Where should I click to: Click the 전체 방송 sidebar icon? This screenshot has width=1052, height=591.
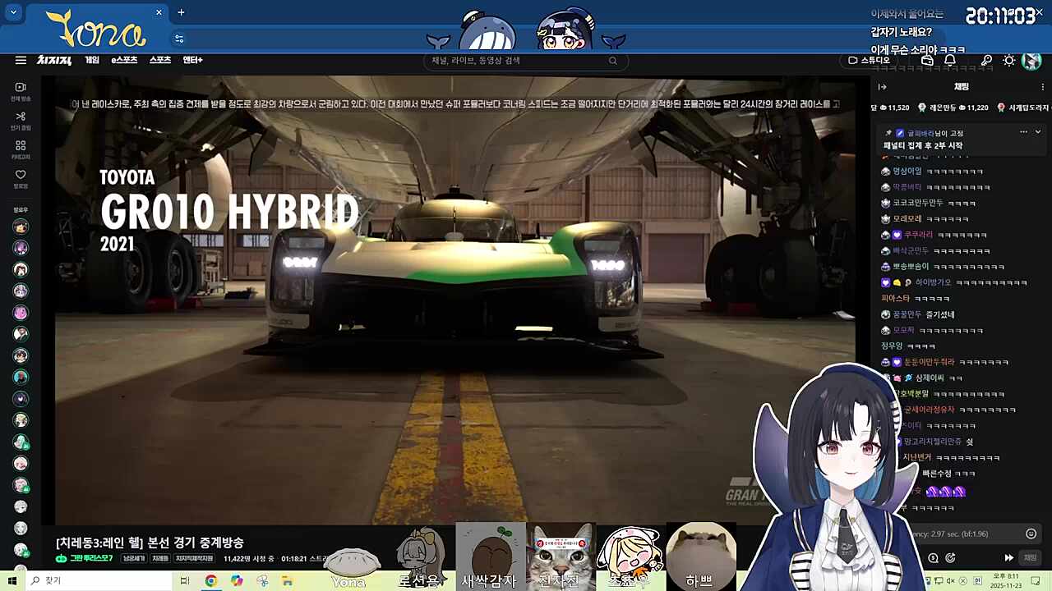(21, 88)
